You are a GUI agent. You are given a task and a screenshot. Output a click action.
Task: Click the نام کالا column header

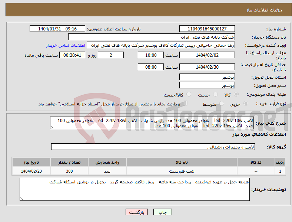[x=182, y=162]
